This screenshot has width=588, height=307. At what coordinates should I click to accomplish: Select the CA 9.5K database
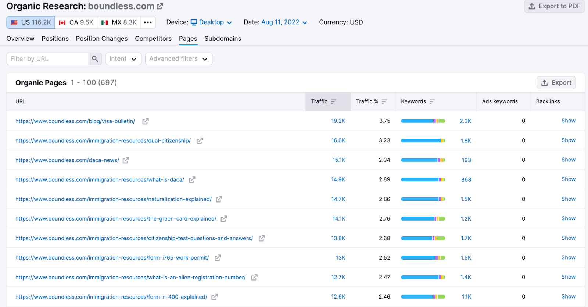point(76,22)
